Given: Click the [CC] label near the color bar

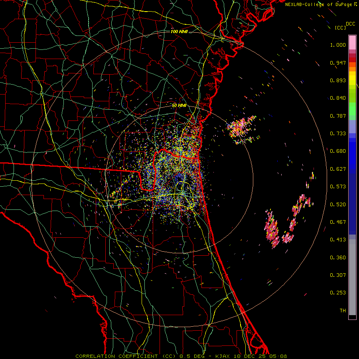Looking at the screenshot, I should click(x=340, y=28).
